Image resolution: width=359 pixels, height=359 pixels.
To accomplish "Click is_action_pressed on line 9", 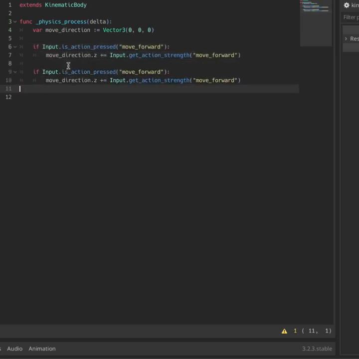I will [89, 72].
